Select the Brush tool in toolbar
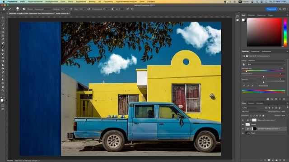The width and height of the screenshot is (289, 162). [3, 46]
